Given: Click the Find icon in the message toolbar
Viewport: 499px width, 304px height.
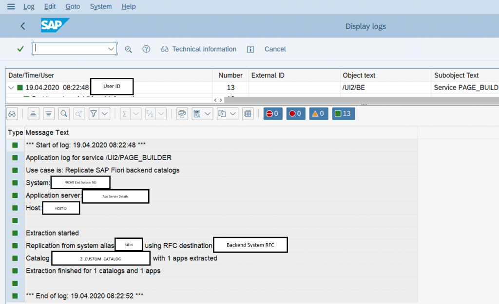Looking at the screenshot, I should 64,114.
